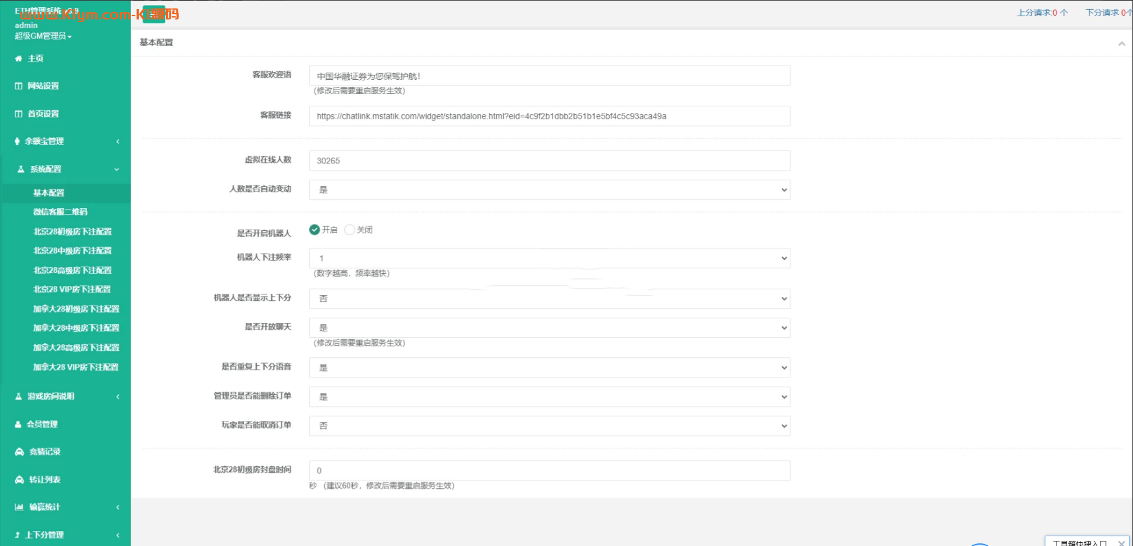1133x546 pixels.
Task: Click the 转让列表 sidebar icon
Action: [x=19, y=480]
